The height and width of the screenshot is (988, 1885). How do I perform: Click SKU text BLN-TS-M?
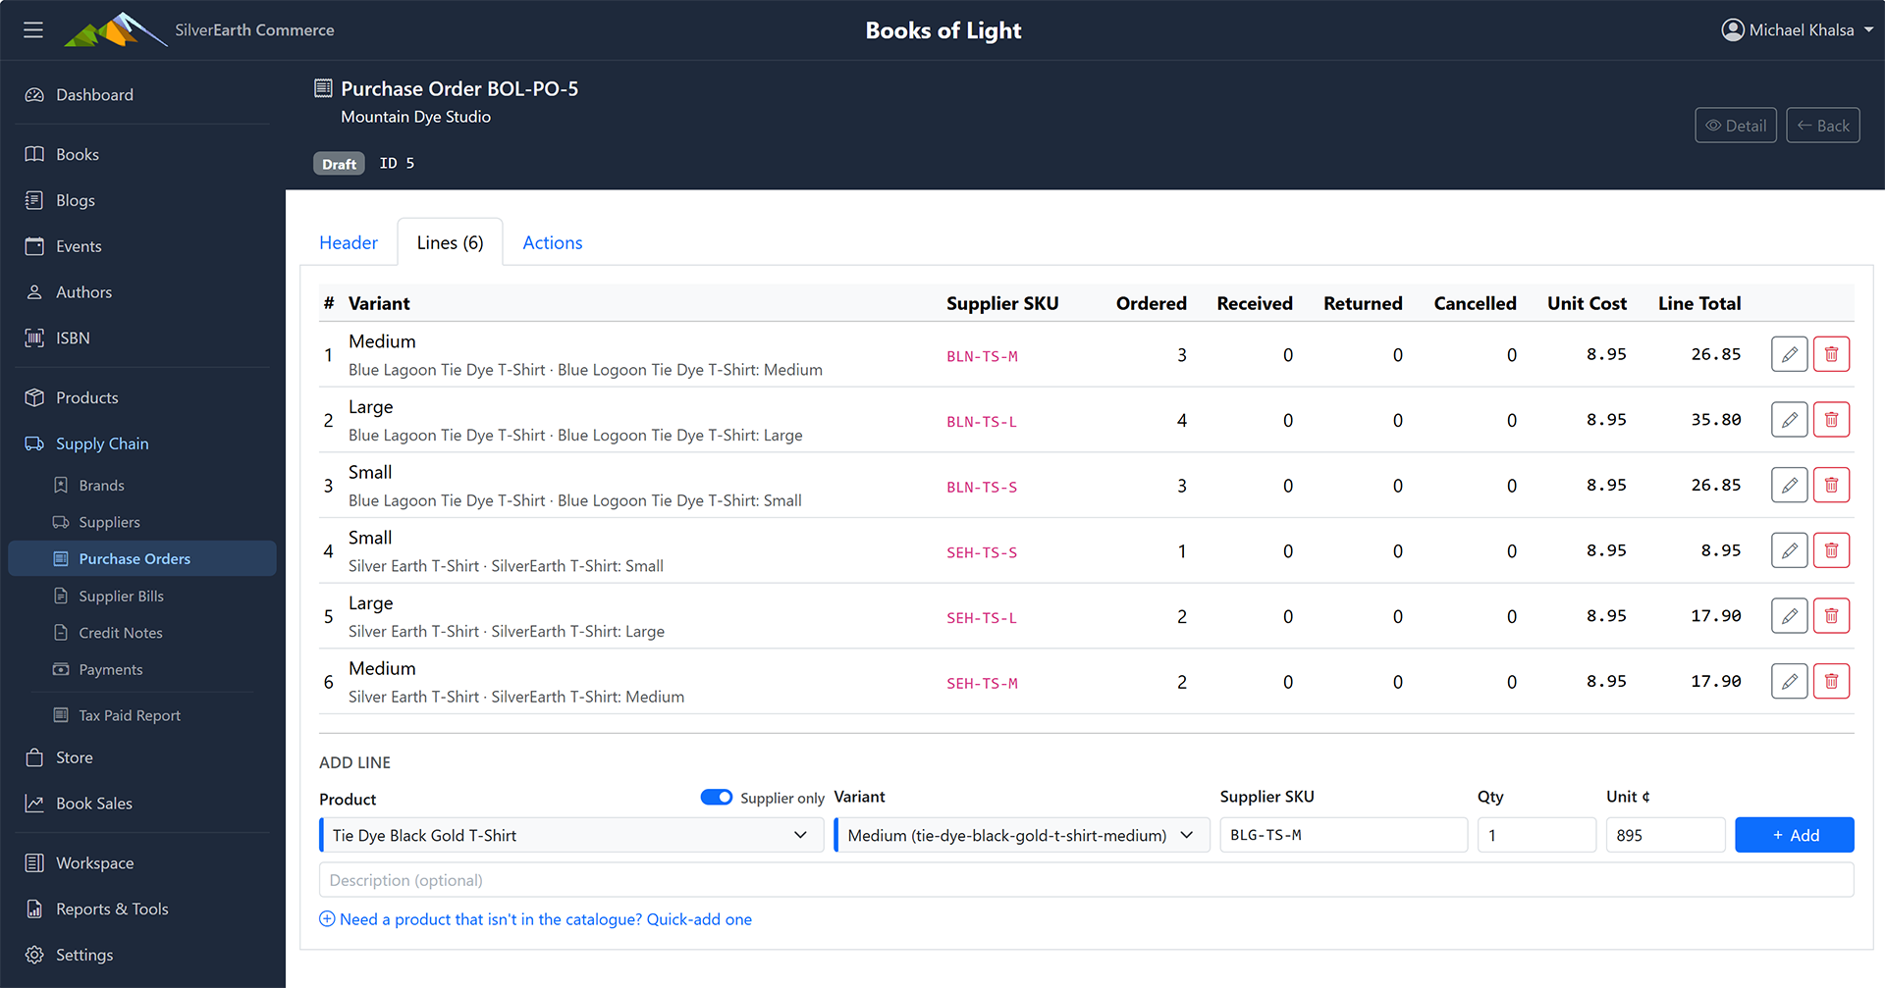pyautogui.click(x=982, y=356)
